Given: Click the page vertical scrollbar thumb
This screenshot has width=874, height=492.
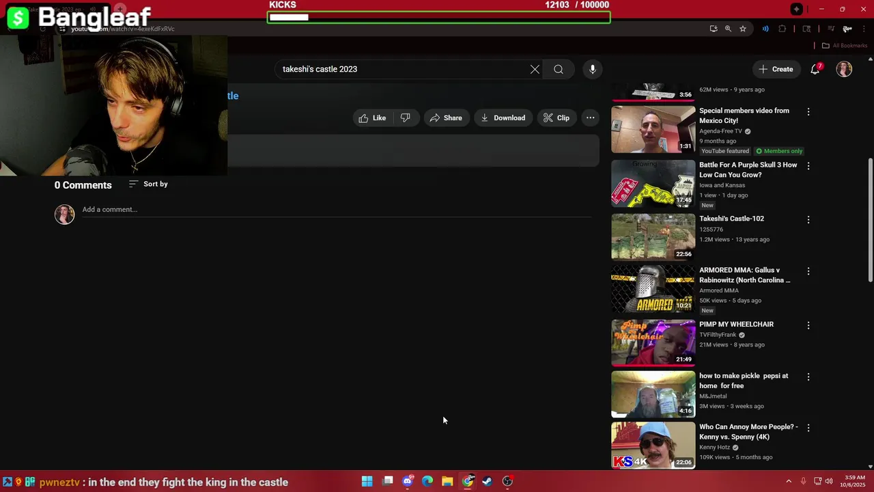Looking at the screenshot, I should pos(870,219).
